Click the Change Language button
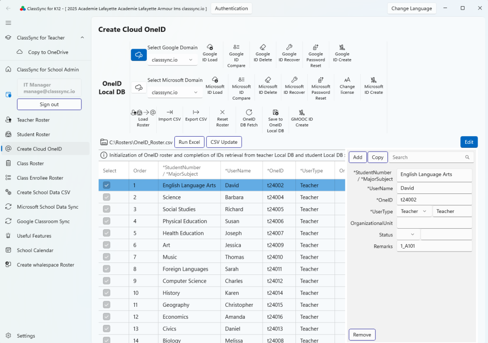Image resolution: width=488 pixels, height=343 pixels. tap(411, 9)
